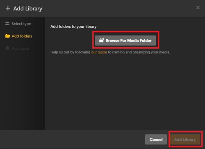Click the Advanced gear icon

[x=7, y=48]
